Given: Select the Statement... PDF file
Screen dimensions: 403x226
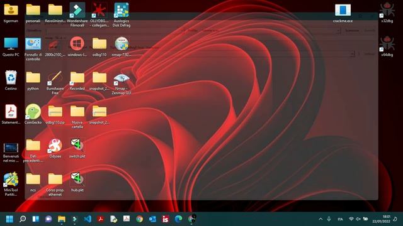Looking at the screenshot, I should (11, 112).
